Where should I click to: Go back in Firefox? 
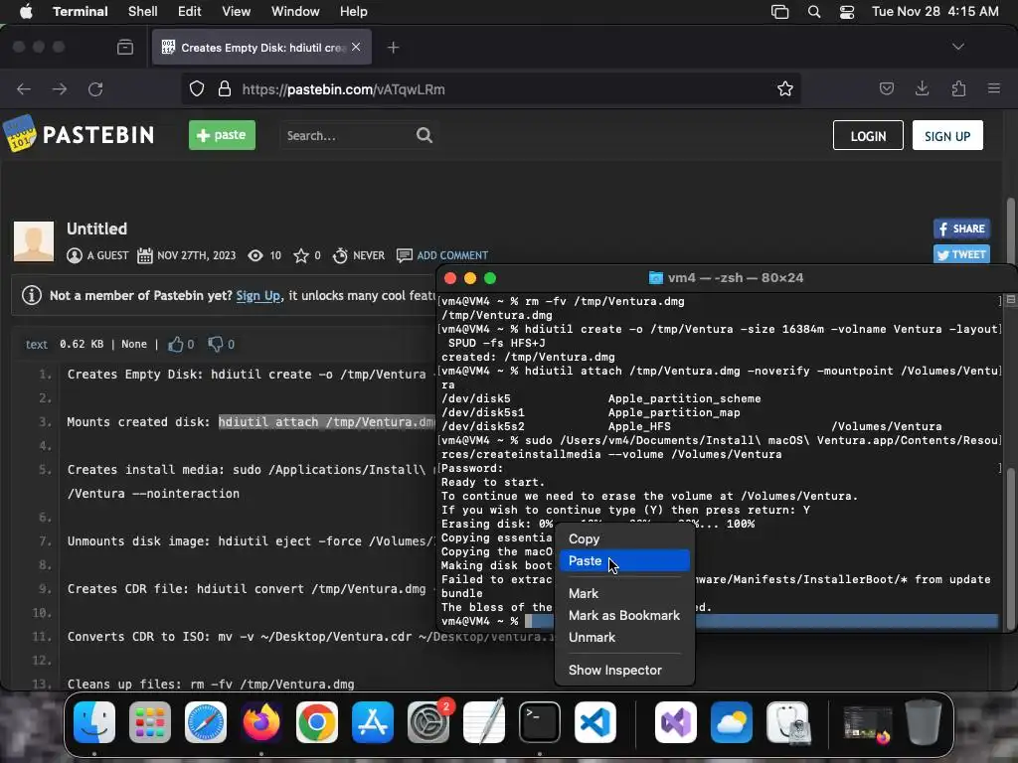pyautogui.click(x=24, y=88)
